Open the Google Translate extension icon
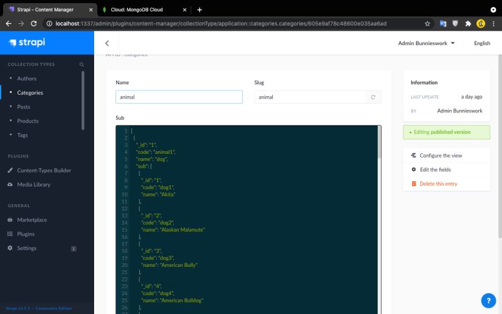 click(x=443, y=23)
